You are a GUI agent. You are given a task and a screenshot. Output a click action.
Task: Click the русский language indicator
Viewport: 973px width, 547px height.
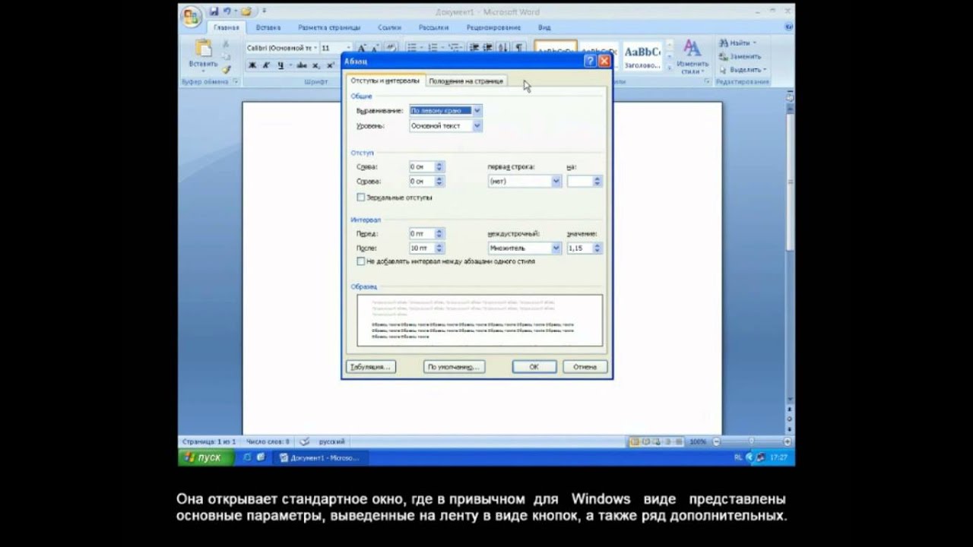pyautogui.click(x=331, y=441)
